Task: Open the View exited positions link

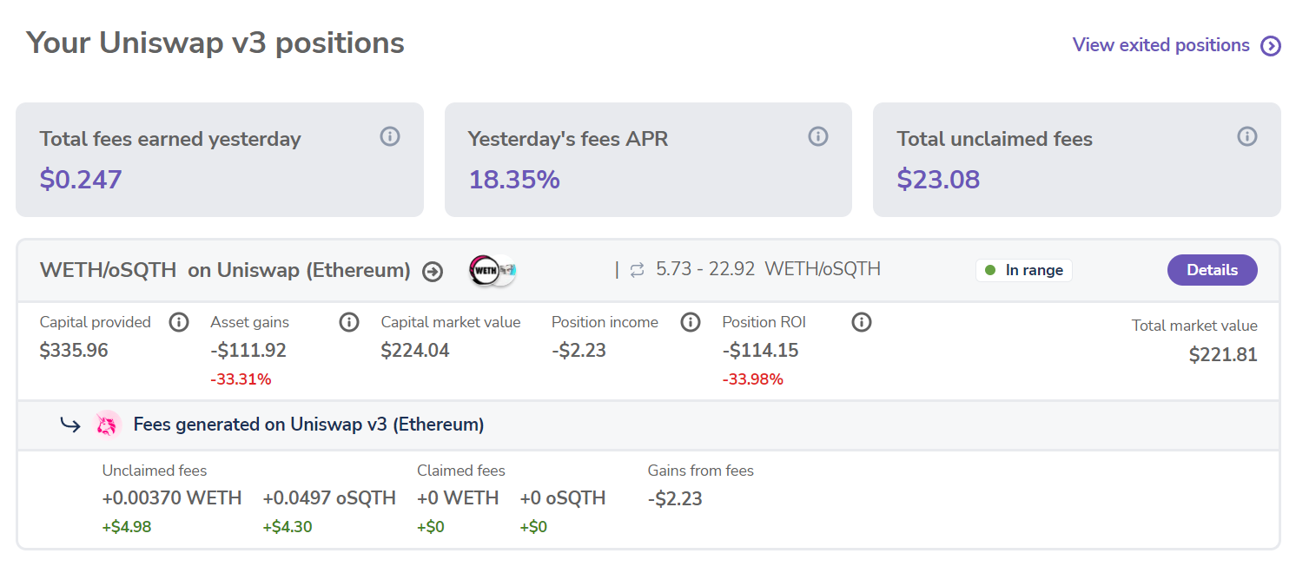Action: [1160, 45]
